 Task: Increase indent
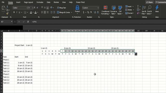[54, 12]
